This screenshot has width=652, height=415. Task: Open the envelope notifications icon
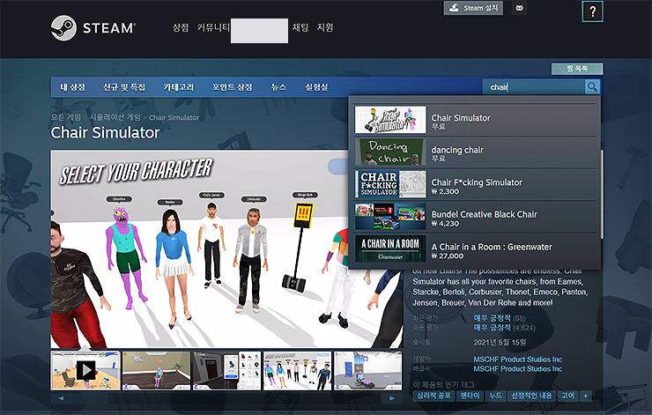click(519, 8)
